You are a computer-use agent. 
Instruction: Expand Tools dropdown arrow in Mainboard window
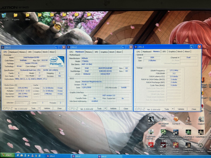coord(105,108)
